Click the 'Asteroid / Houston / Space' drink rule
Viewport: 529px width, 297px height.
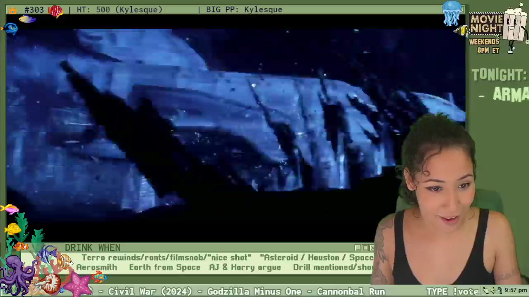pyautogui.click(x=317, y=258)
